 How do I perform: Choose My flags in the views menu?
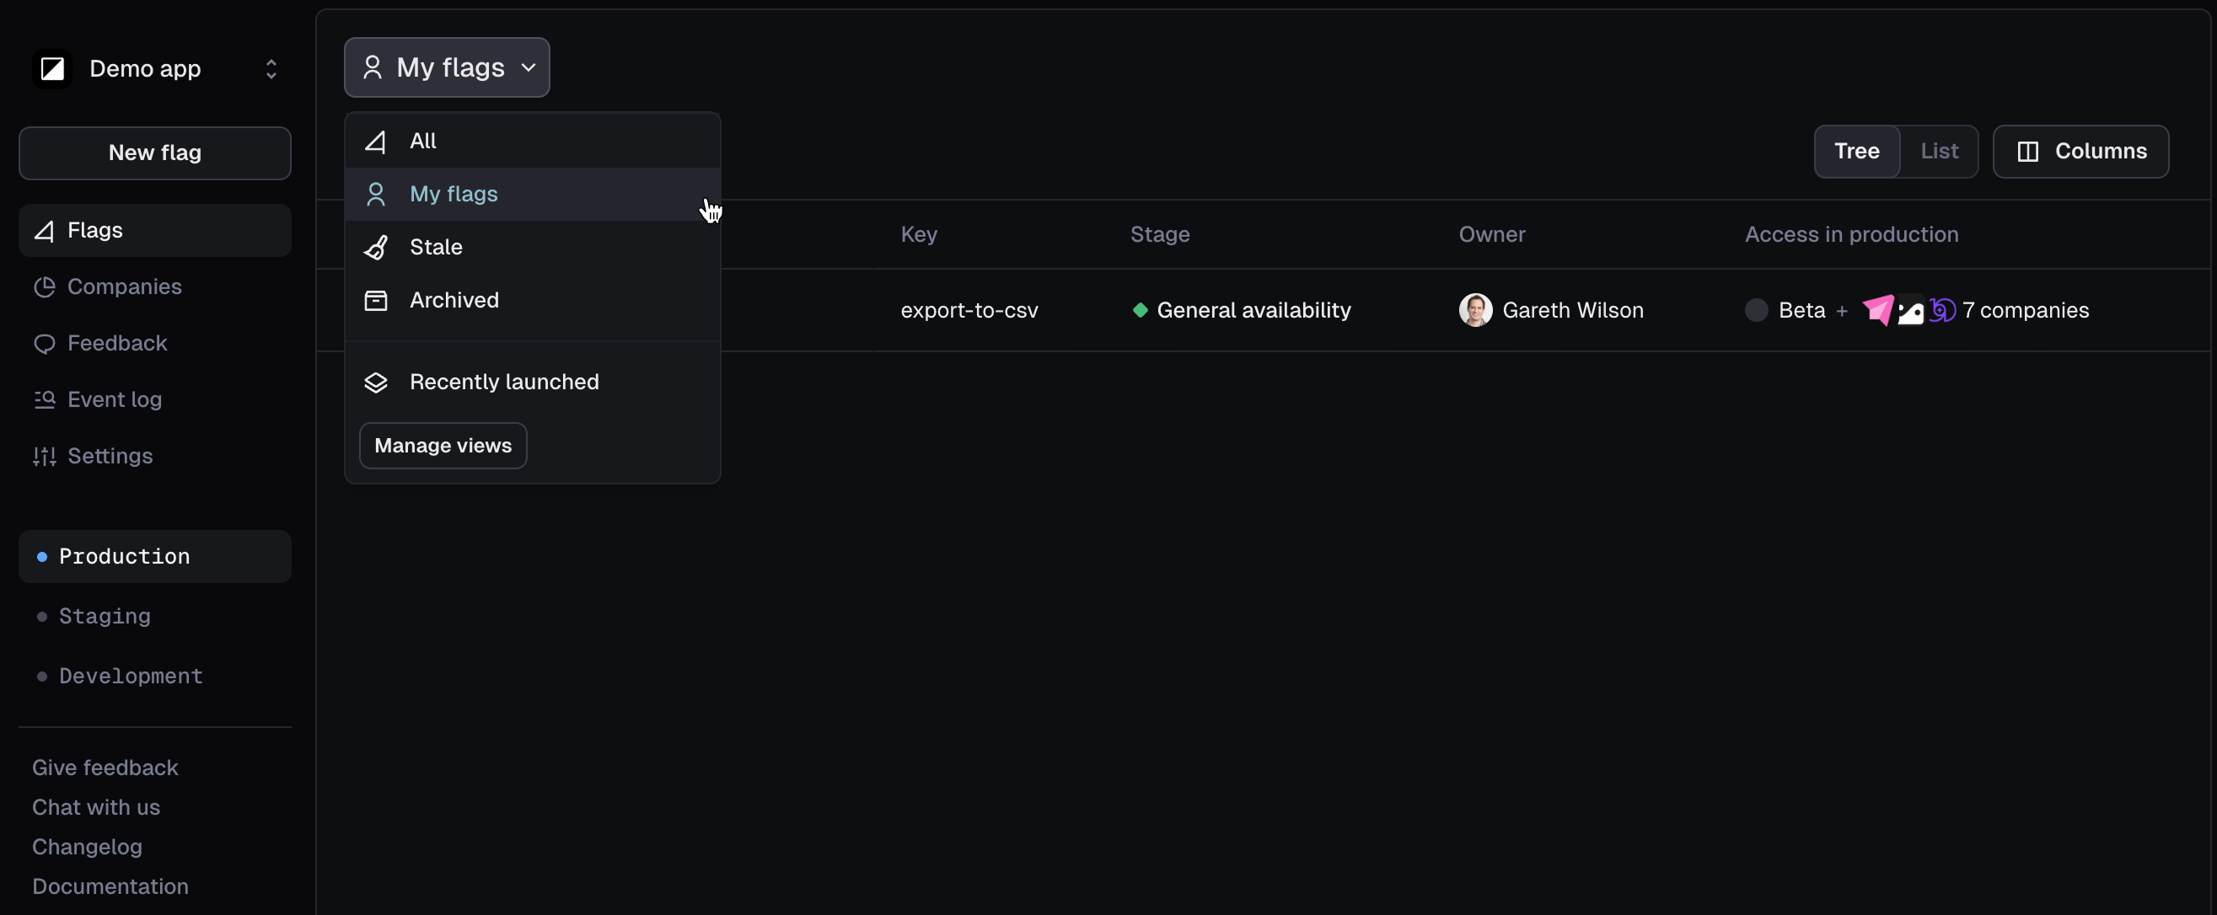coord(533,195)
